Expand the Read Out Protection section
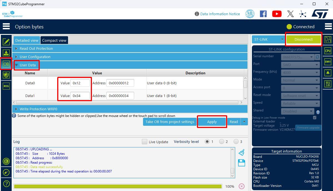Image resolution: width=333 pixels, height=191 pixels. [130, 48]
